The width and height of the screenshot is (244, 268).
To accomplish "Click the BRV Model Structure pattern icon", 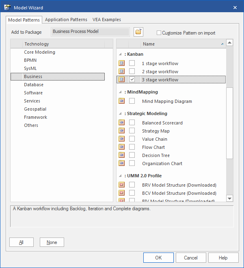I will pos(121,185).
